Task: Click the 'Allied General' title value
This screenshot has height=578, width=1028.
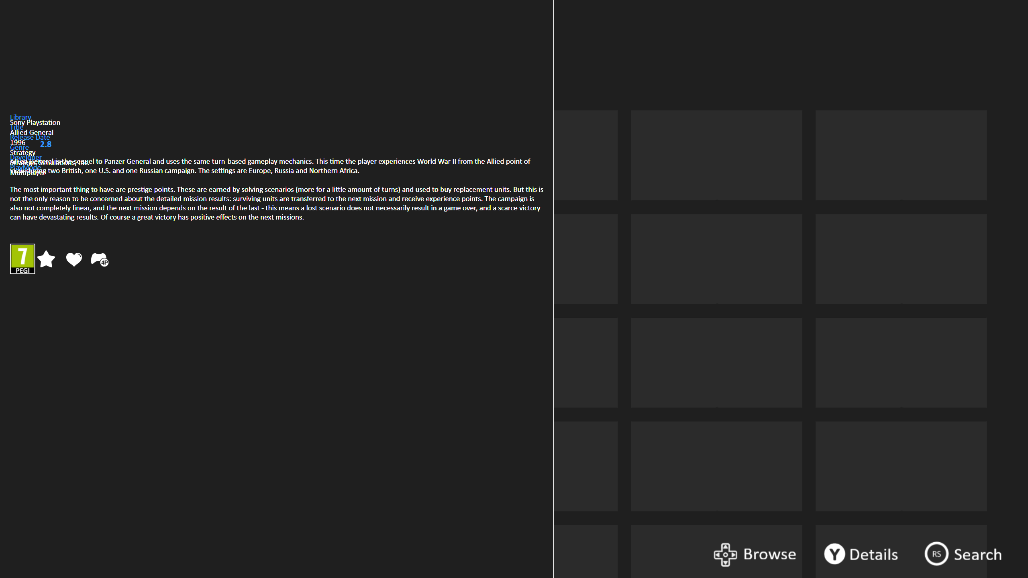Action: pyautogui.click(x=32, y=132)
